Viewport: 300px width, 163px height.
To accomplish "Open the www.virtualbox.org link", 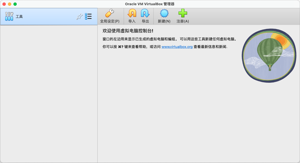I will coord(177,47).
